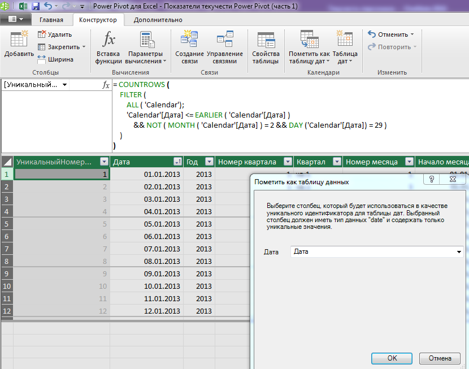Click the Таблица дат calendar icon
Image resolution: width=469 pixels, height=369 pixels.
(345, 38)
